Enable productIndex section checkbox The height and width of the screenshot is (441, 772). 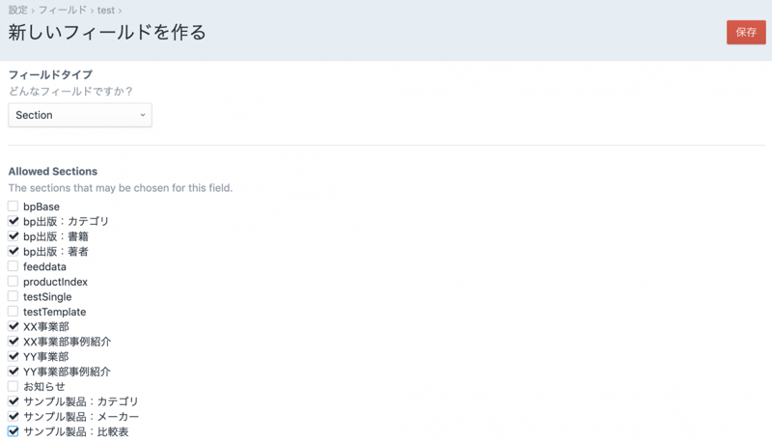coord(14,282)
